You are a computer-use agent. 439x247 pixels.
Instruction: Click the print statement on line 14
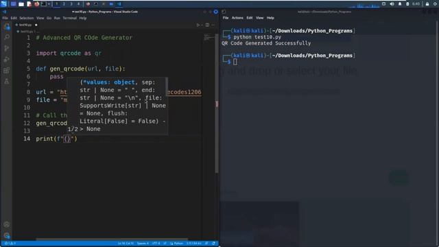click(x=56, y=139)
